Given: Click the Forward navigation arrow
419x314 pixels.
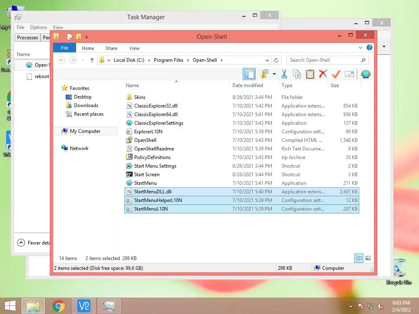Looking at the screenshot, I should (x=73, y=61).
